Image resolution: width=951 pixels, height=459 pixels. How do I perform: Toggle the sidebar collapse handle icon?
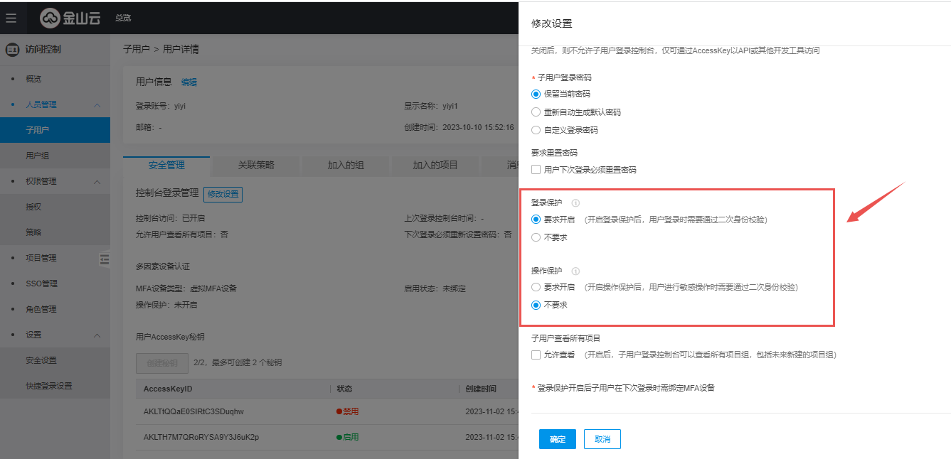(105, 259)
